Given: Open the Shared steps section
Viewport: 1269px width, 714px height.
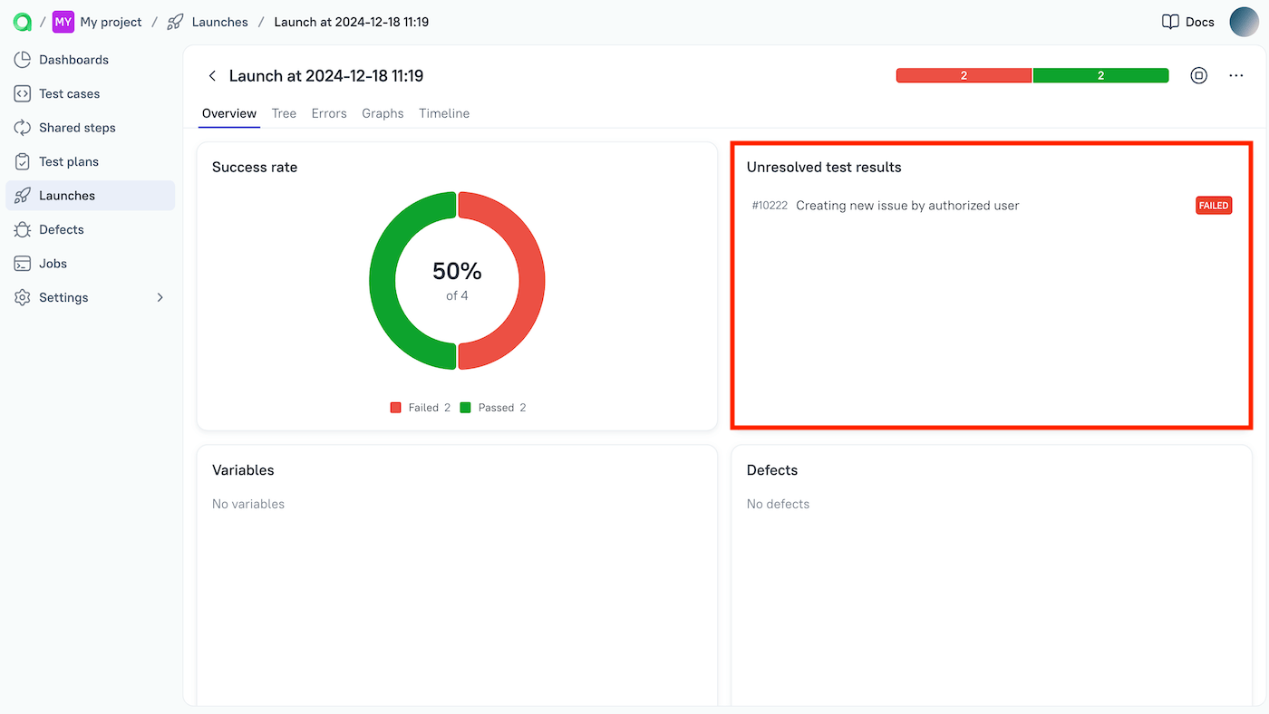Looking at the screenshot, I should [78, 127].
